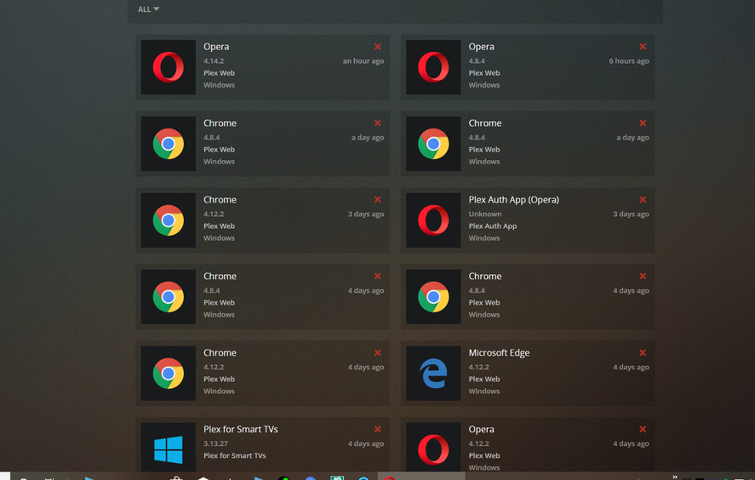This screenshot has height=480, width=755.
Task: Click the Chrome 4.12.2 icon from 4 days ago
Action: coord(168,373)
